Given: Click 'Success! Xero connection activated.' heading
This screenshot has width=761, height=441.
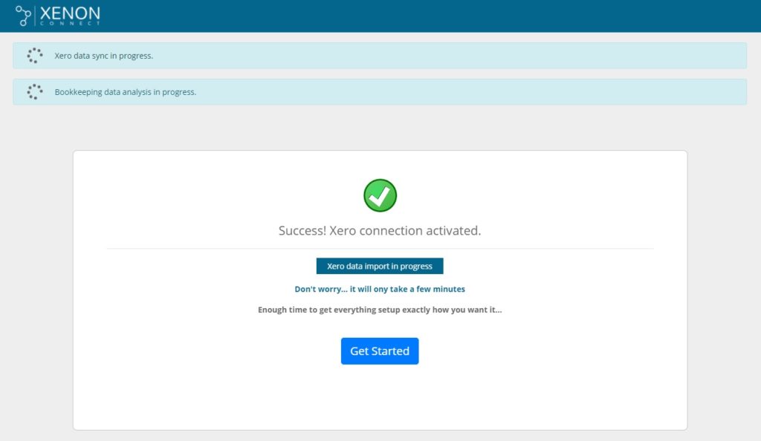Looking at the screenshot, I should click(380, 231).
